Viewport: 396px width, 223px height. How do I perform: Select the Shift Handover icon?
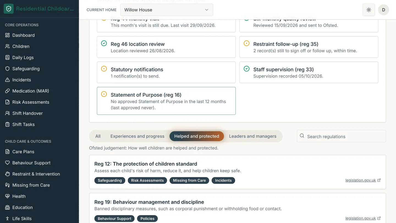(7, 113)
